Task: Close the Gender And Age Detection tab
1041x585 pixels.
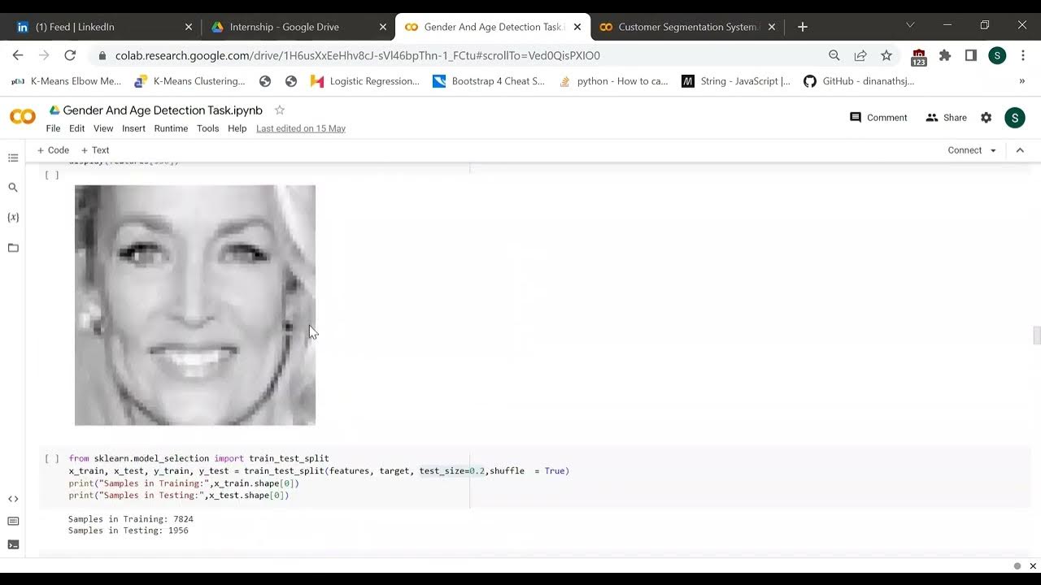Action: click(x=577, y=27)
